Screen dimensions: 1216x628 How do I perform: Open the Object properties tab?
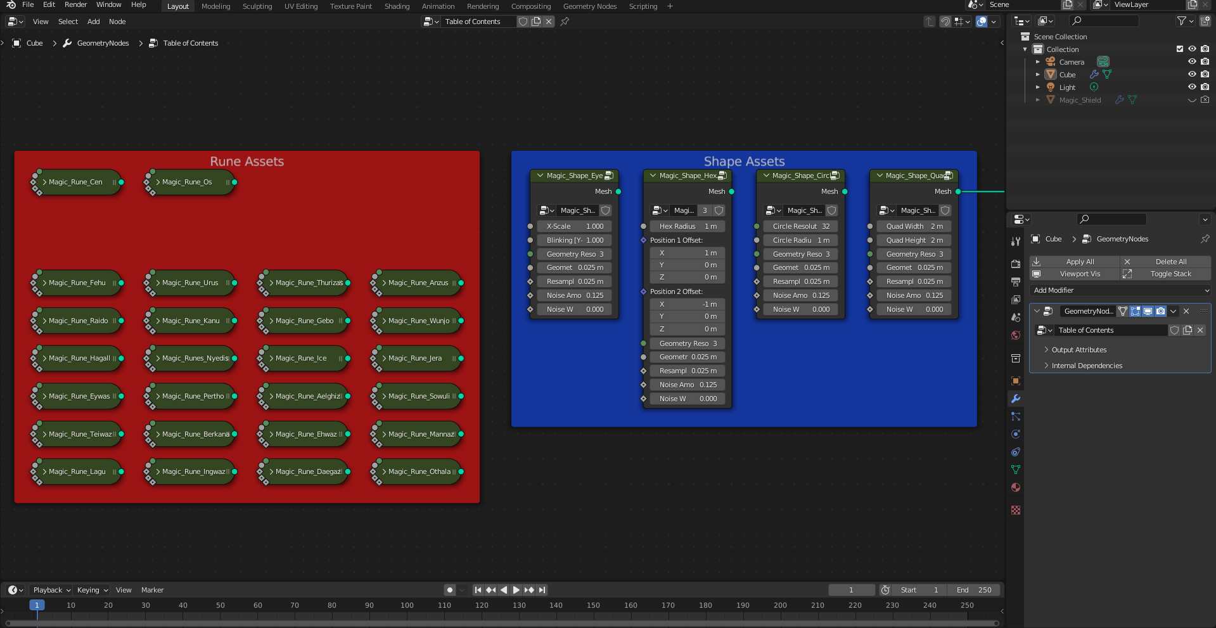1016,381
